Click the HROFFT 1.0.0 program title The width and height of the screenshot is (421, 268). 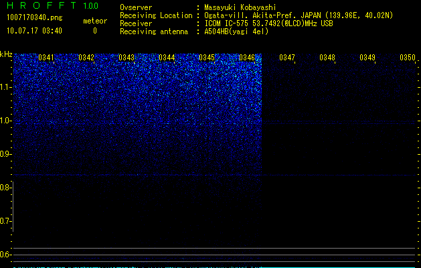click(53, 5)
